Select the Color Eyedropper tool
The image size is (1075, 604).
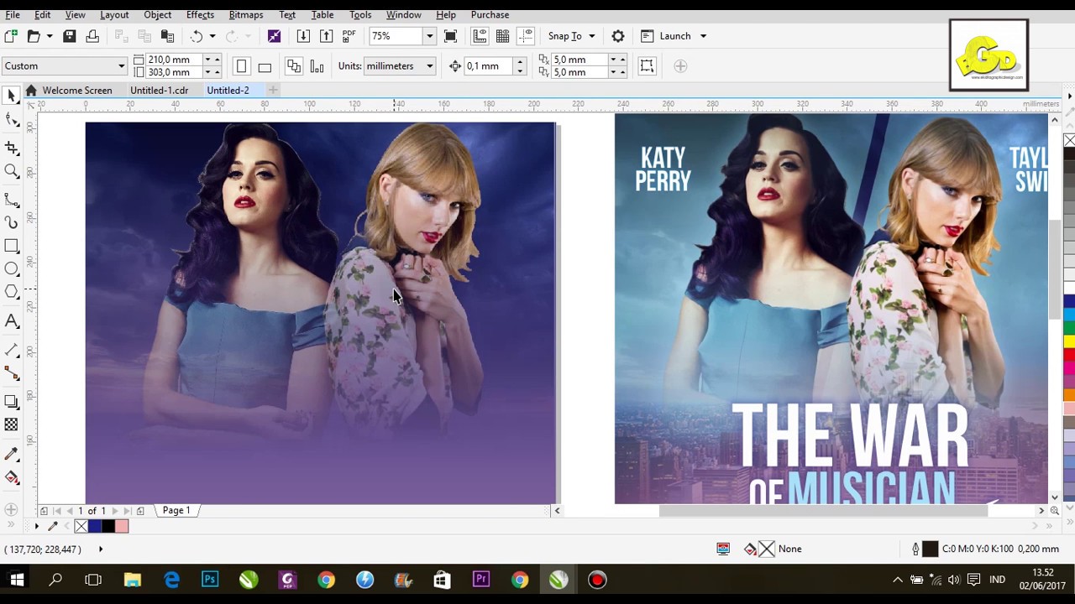(x=12, y=454)
